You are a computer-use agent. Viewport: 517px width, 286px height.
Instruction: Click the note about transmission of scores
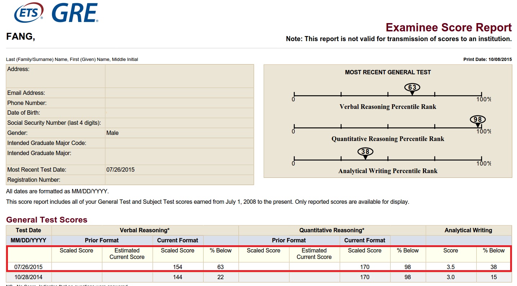[x=399, y=39]
